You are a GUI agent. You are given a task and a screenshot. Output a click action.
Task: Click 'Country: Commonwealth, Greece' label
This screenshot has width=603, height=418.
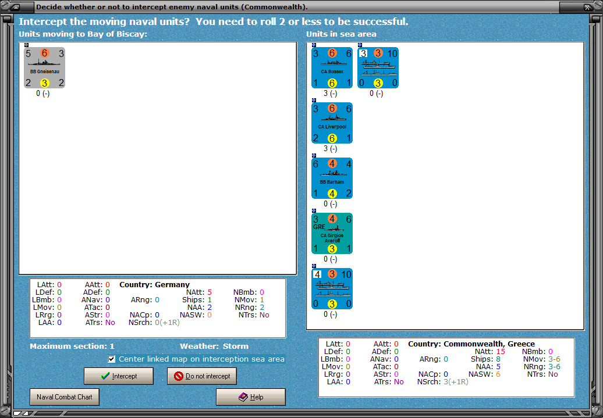[471, 344]
